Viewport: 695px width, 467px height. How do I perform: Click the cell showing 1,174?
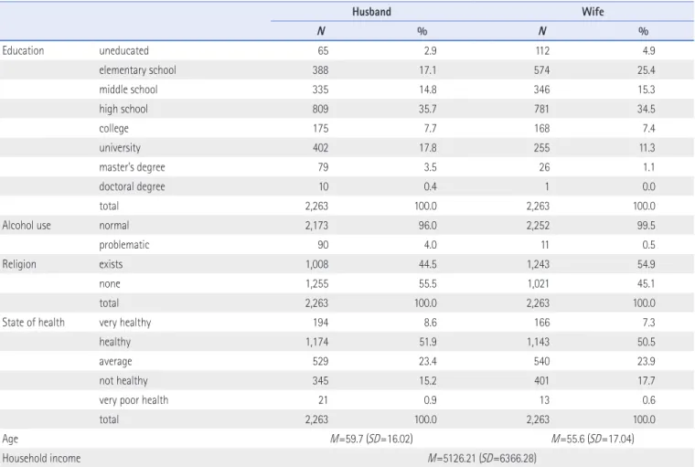[317, 342]
